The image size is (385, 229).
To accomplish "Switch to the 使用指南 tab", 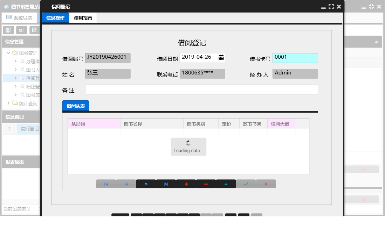I will pyautogui.click(x=83, y=17).
